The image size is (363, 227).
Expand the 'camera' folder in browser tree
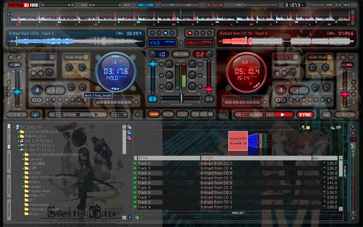click(23, 159)
